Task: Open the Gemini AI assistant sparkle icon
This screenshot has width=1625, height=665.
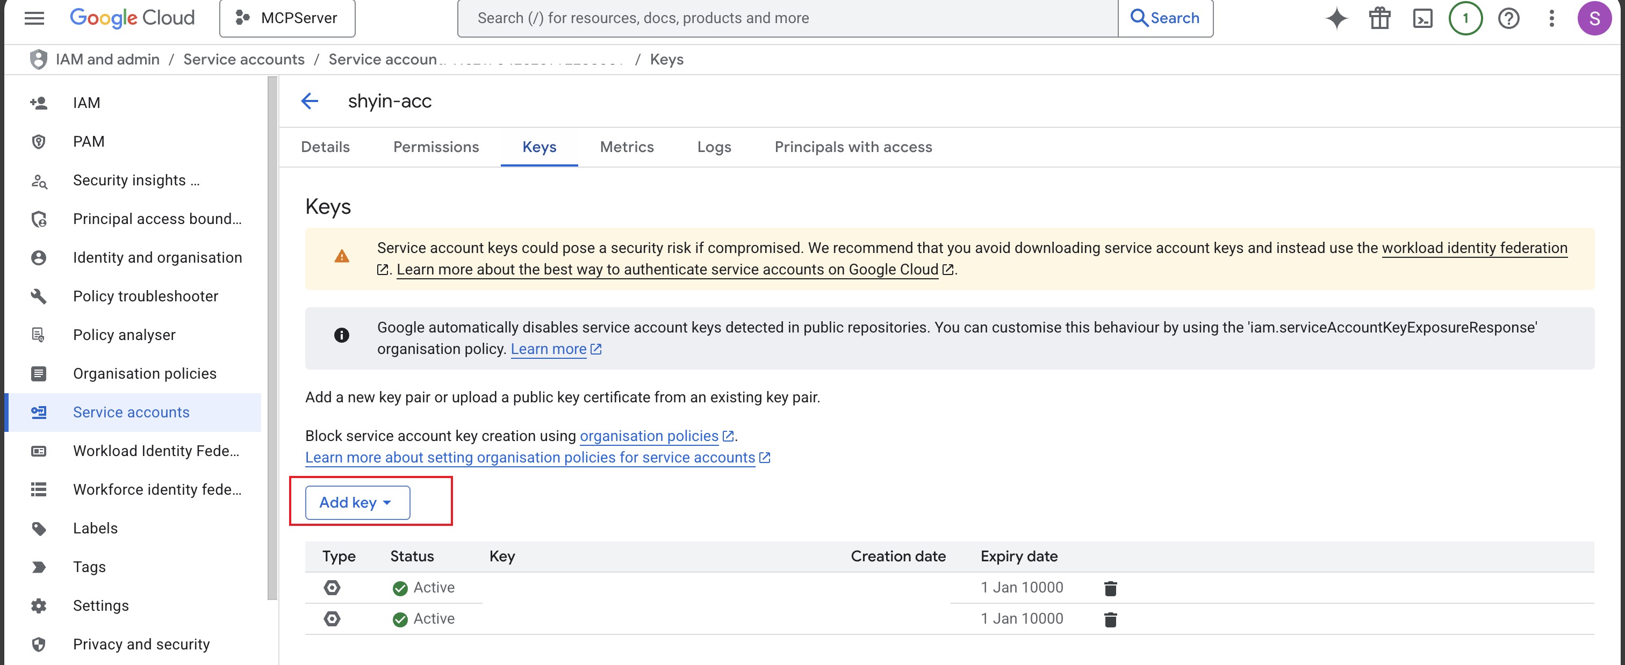Action: click(1336, 18)
